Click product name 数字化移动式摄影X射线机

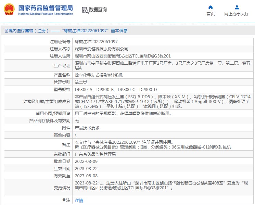[99, 75]
